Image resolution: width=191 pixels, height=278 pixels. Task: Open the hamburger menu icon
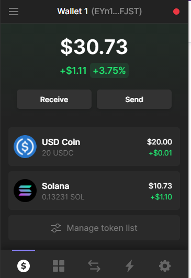(14, 12)
